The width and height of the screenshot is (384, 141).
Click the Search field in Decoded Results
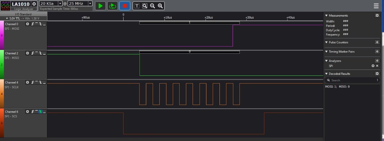point(351,80)
